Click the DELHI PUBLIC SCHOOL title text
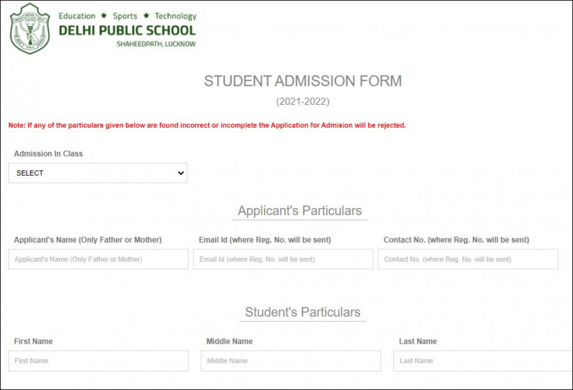 pyautogui.click(x=127, y=31)
